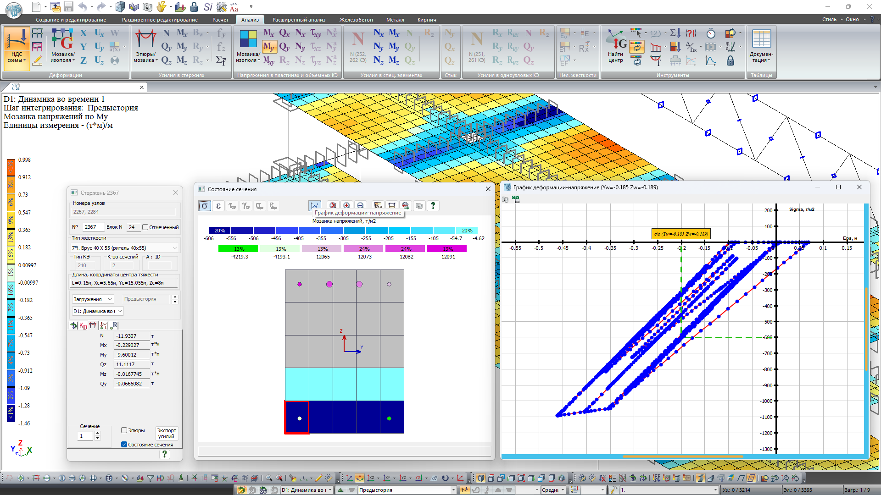Click the epsilon strain view icon
Viewport: 881px width, 495px height.
coord(218,206)
